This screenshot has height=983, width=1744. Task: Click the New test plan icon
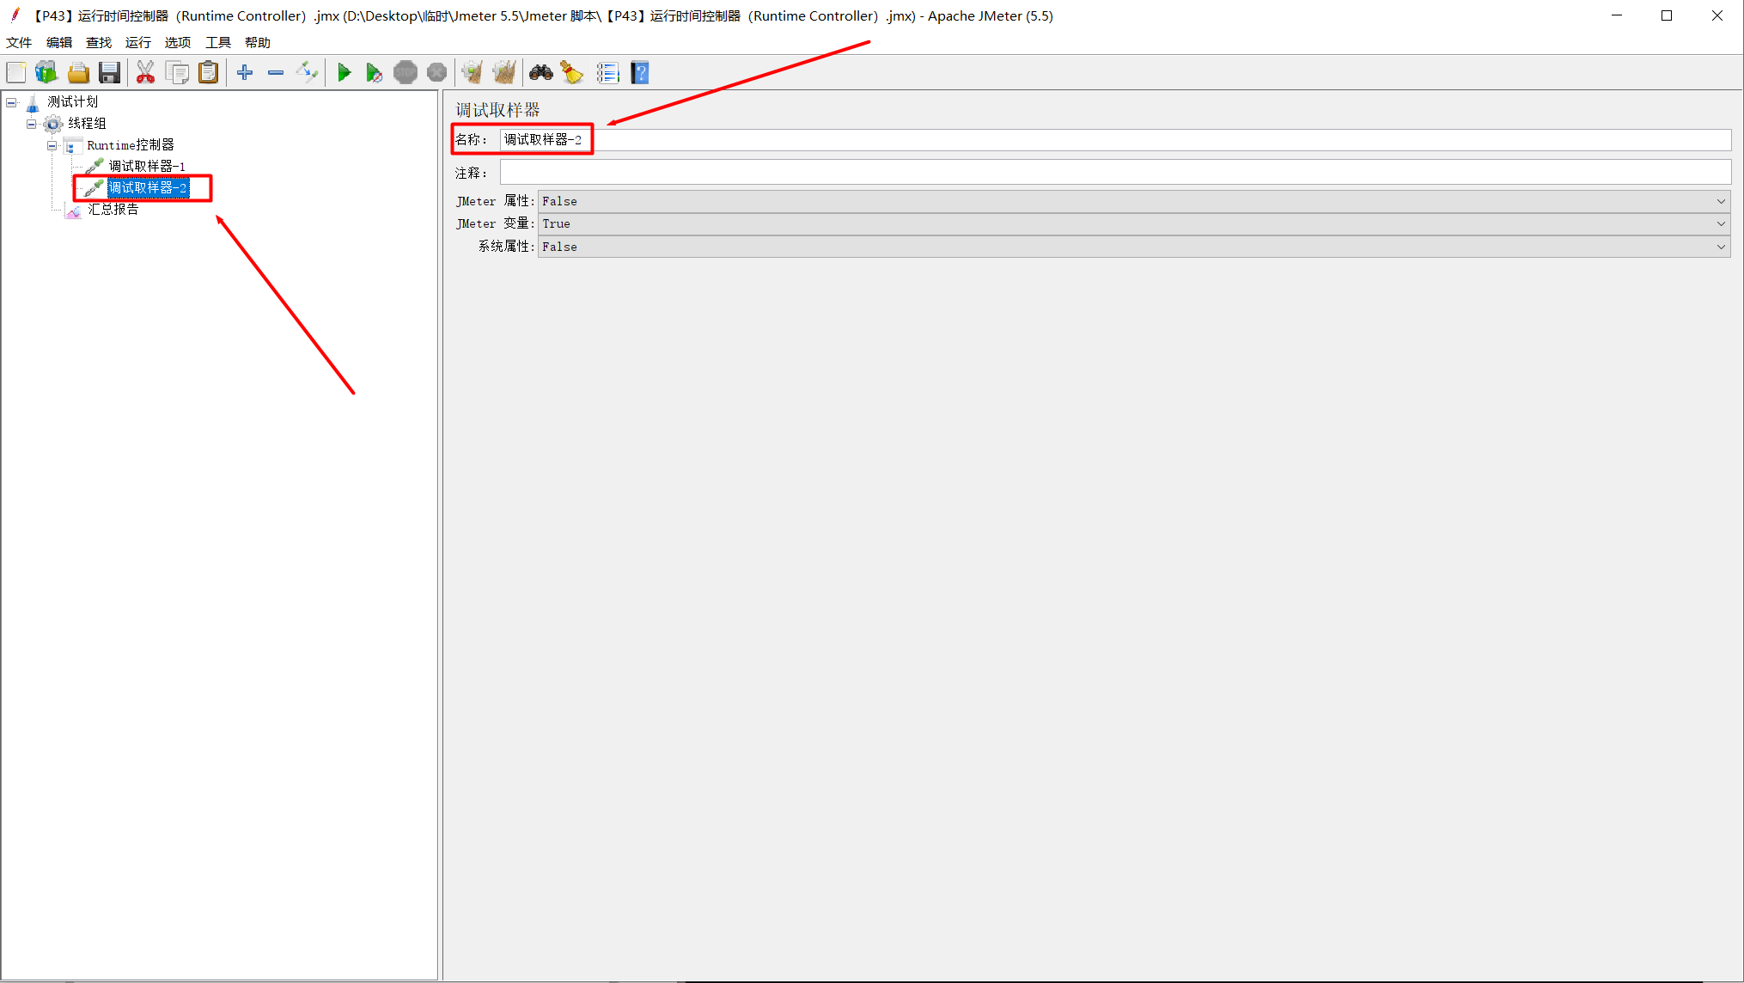click(16, 73)
